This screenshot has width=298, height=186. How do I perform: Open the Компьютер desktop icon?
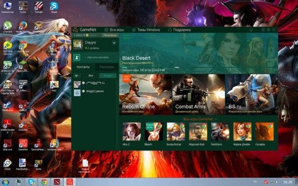[x=7, y=7]
